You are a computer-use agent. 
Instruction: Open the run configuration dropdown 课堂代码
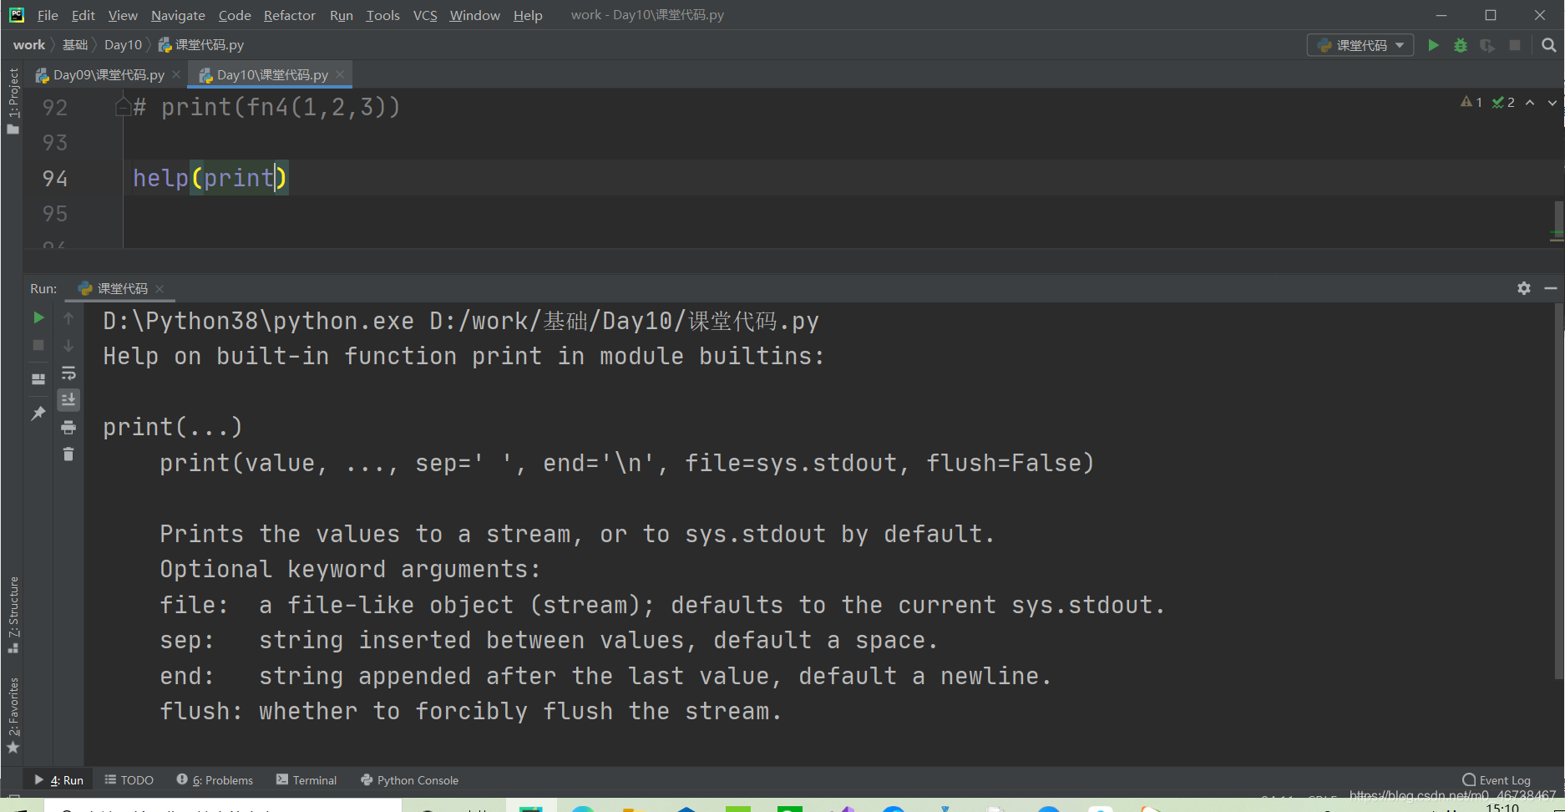click(x=1360, y=45)
